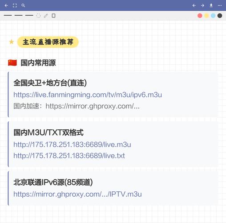The height and width of the screenshot is (223, 226).
Task: Click the yellow star beside the title
Action: point(12,42)
